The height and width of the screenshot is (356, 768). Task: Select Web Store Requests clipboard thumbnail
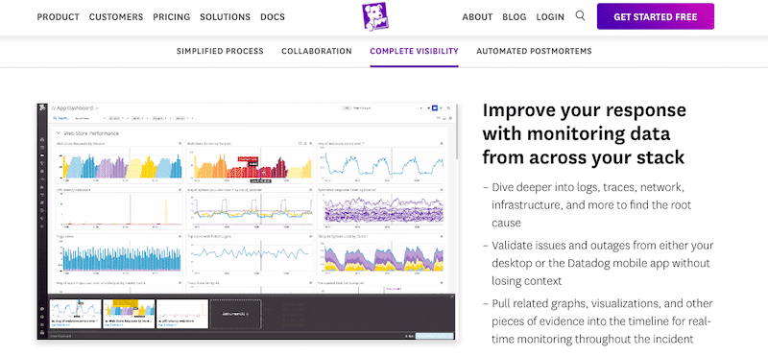click(129, 314)
